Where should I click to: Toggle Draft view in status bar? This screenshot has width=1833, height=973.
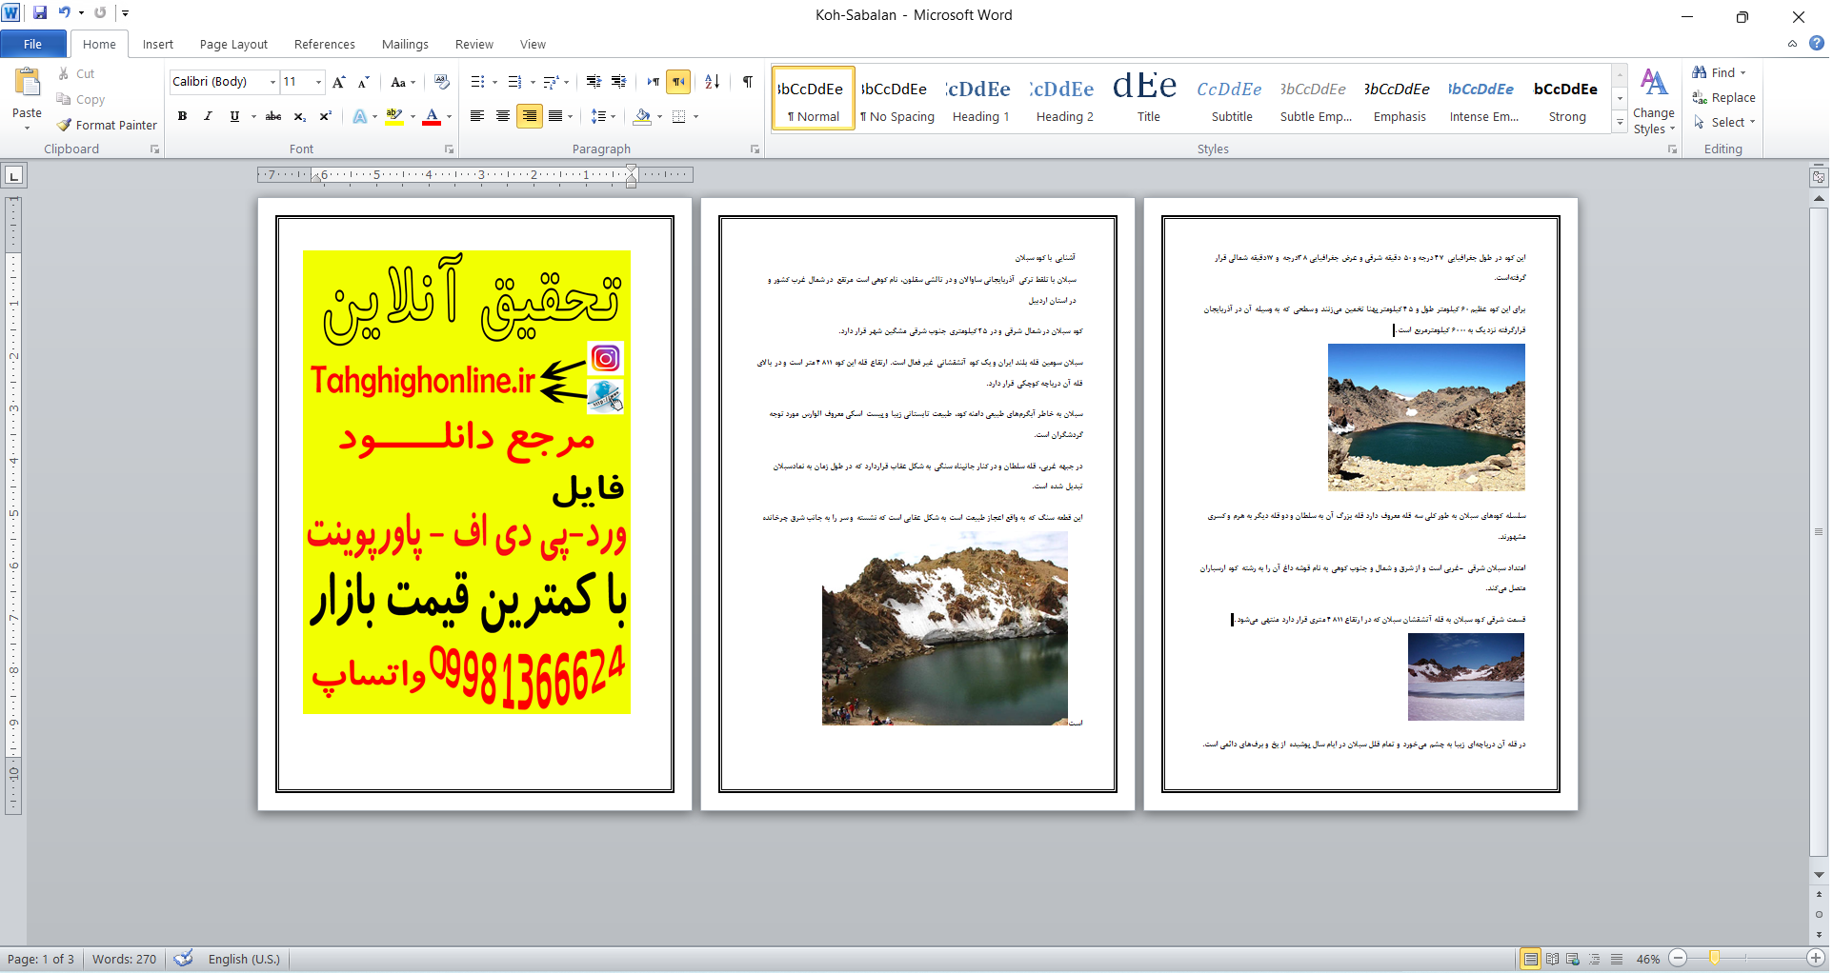point(1617,959)
